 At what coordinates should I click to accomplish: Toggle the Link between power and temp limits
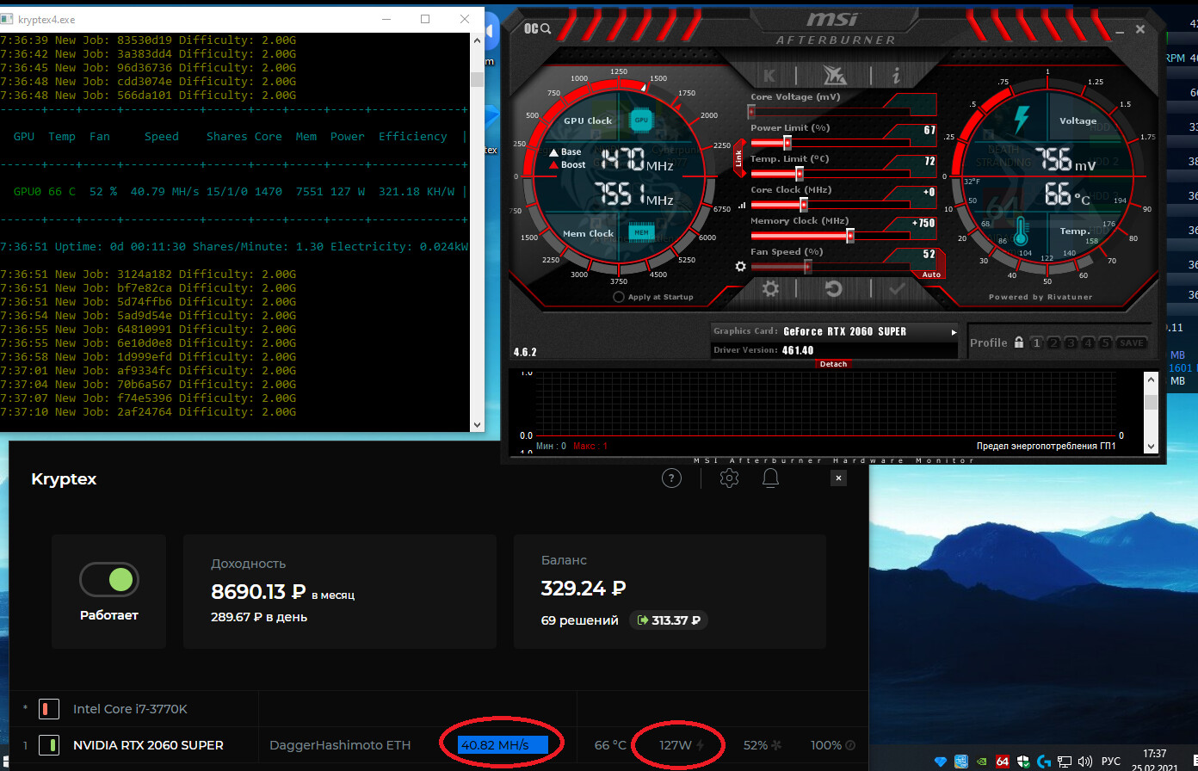pos(738,158)
